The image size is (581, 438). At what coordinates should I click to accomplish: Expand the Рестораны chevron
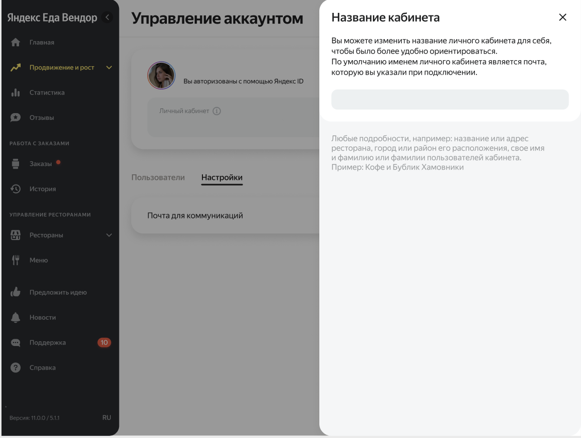coord(109,235)
